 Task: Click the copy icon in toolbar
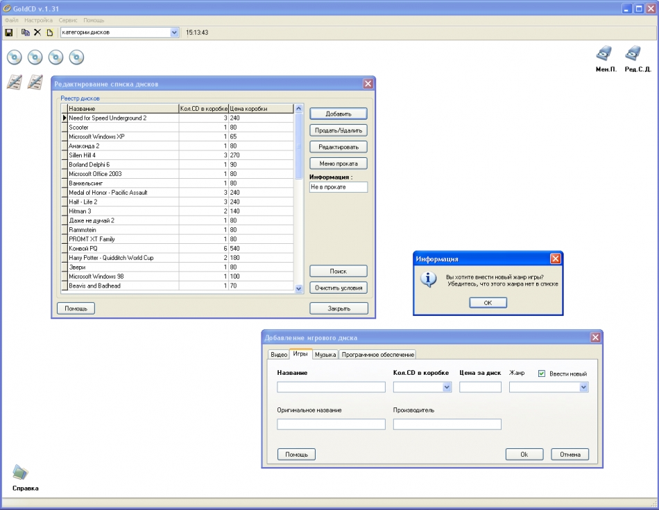pos(26,33)
